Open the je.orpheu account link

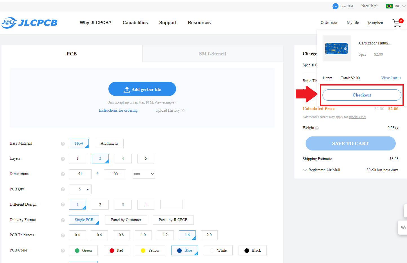(x=375, y=23)
